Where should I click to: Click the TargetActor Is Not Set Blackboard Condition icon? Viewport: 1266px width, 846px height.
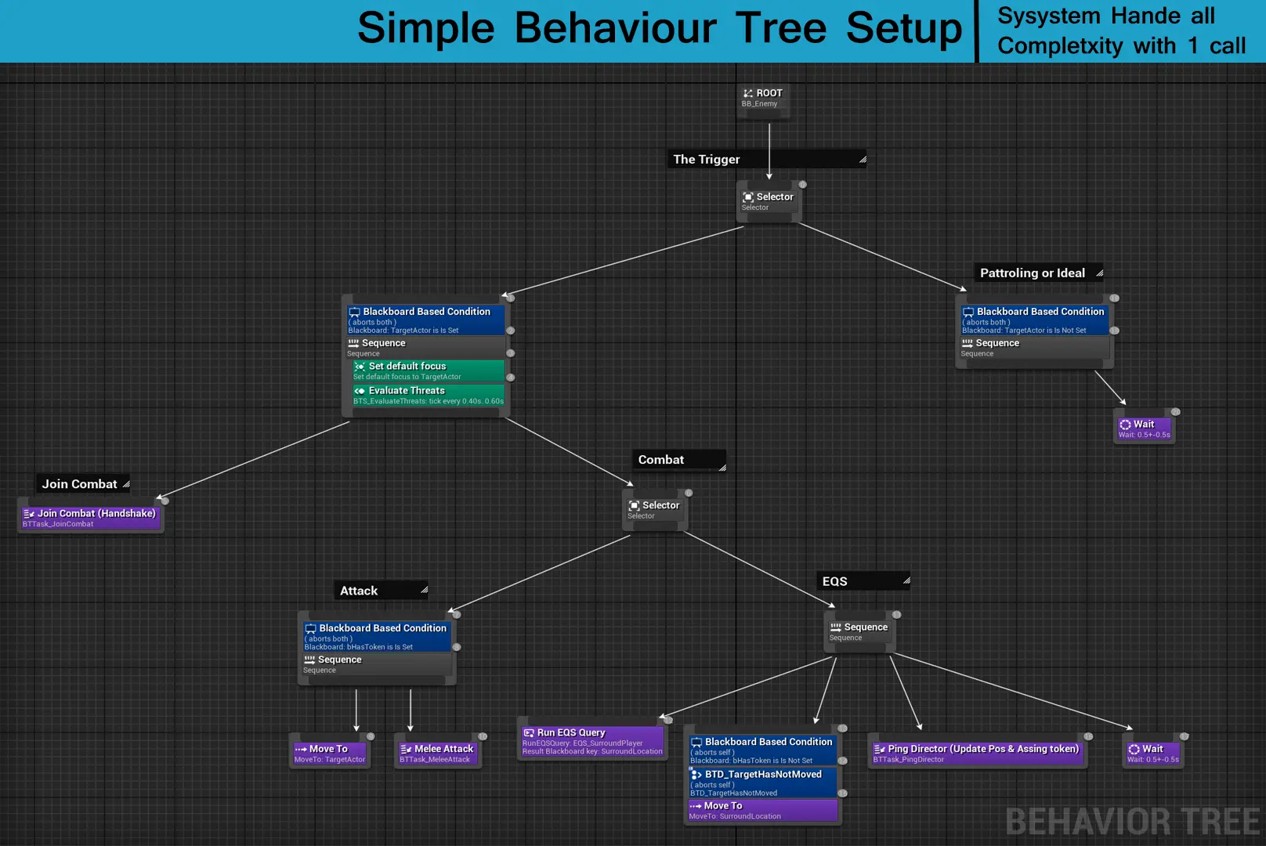pos(968,312)
